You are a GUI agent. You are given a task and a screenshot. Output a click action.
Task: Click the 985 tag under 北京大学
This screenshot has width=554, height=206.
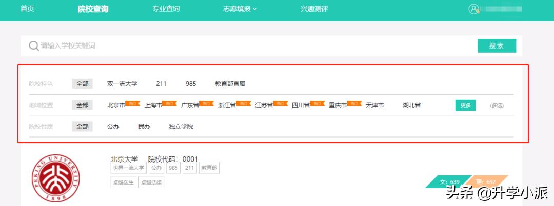pyautogui.click(x=173, y=168)
